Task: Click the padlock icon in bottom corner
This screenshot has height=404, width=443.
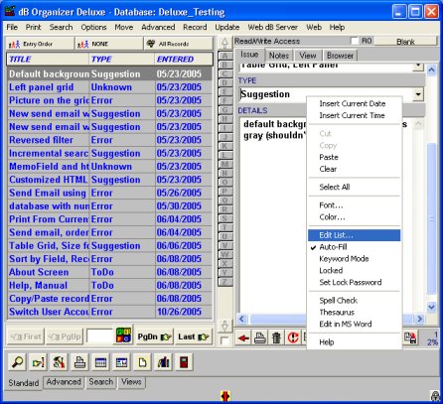Action: point(435,395)
